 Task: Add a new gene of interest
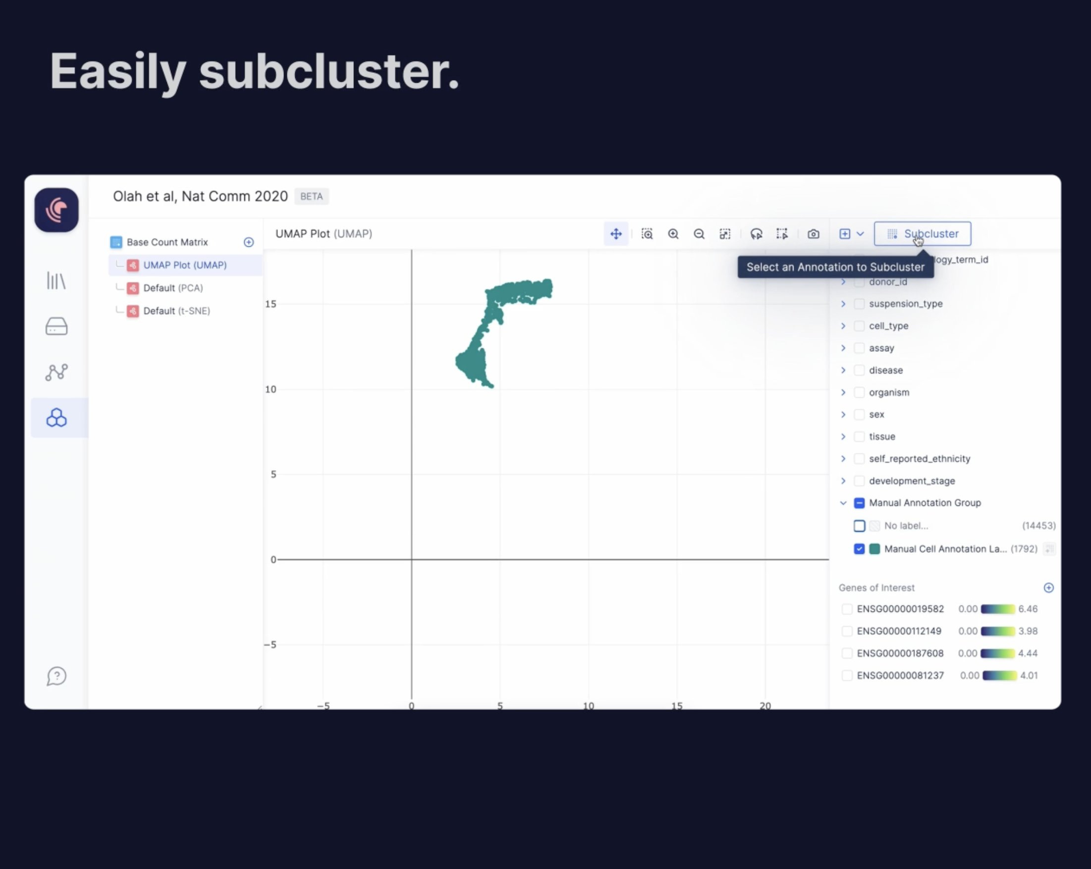pyautogui.click(x=1048, y=588)
